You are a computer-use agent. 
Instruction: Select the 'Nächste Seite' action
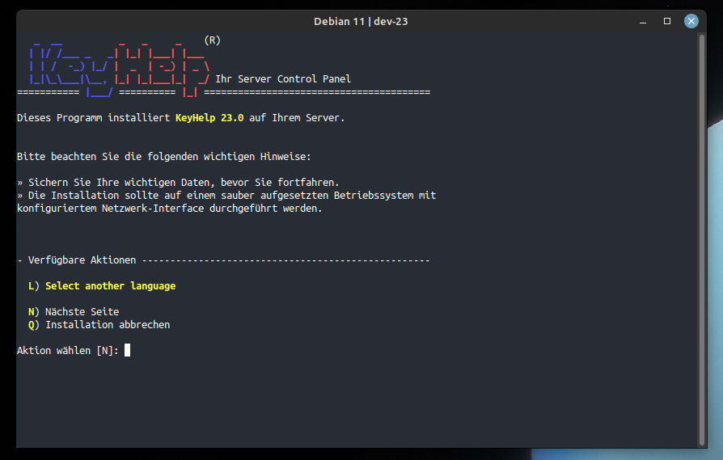[82, 312]
